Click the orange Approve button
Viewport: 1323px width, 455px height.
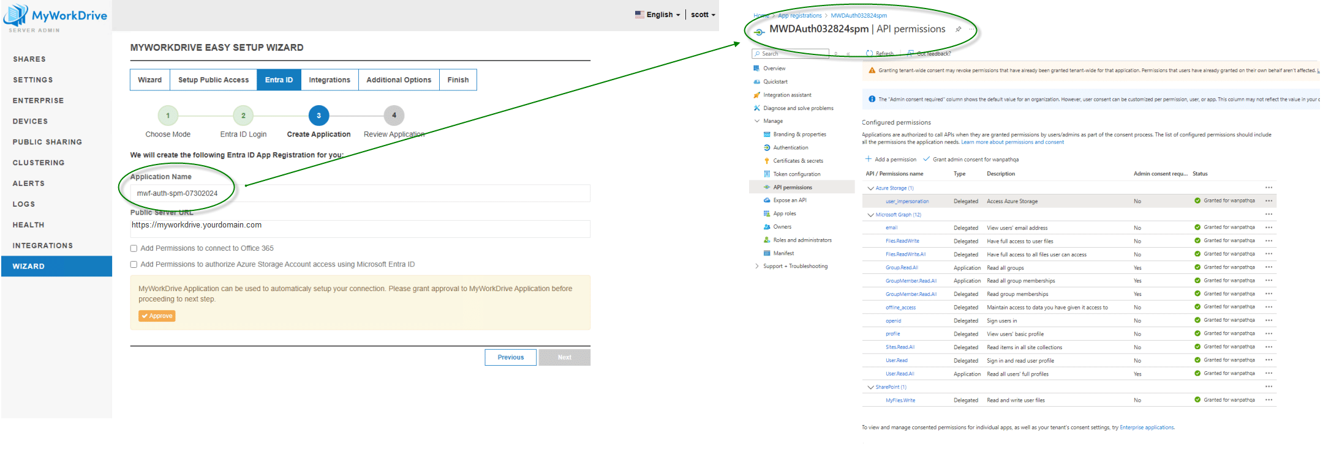pyautogui.click(x=157, y=316)
